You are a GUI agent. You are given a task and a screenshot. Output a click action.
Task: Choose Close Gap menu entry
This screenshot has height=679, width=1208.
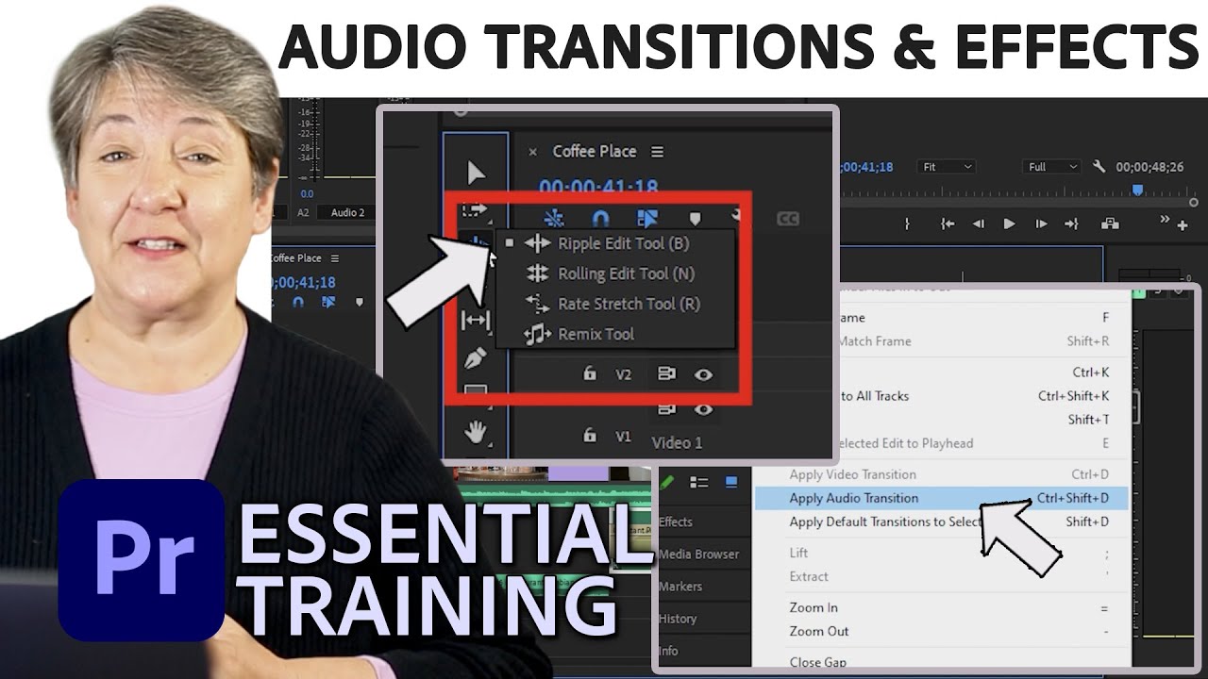coord(941,661)
